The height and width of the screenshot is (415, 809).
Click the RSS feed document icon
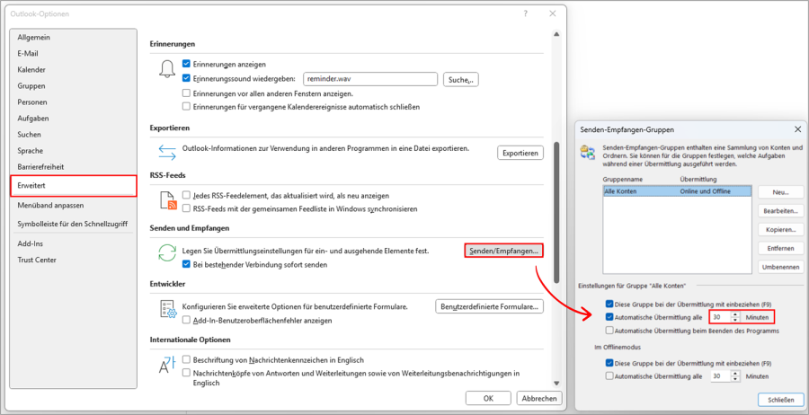[168, 201]
